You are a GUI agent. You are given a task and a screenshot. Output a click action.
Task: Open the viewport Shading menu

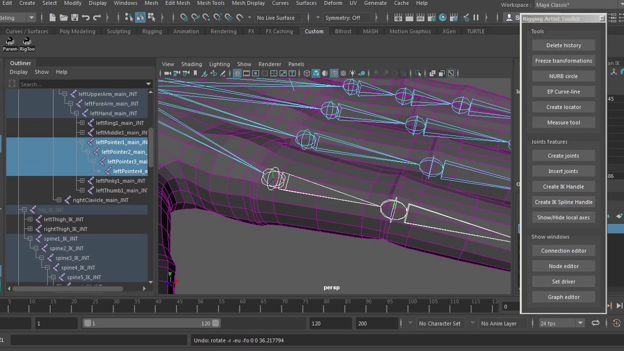192,64
